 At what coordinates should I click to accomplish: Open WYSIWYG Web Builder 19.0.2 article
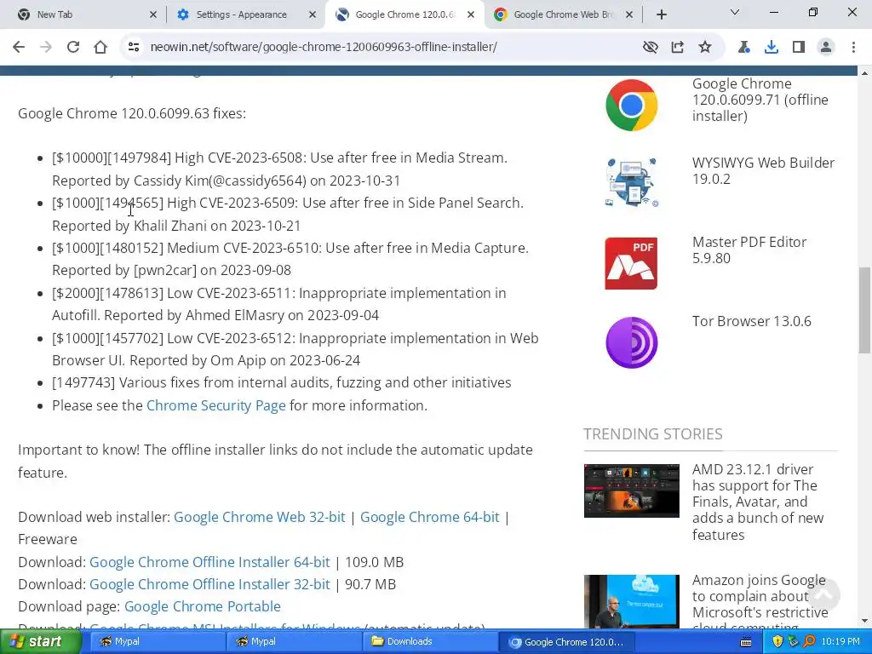[763, 170]
